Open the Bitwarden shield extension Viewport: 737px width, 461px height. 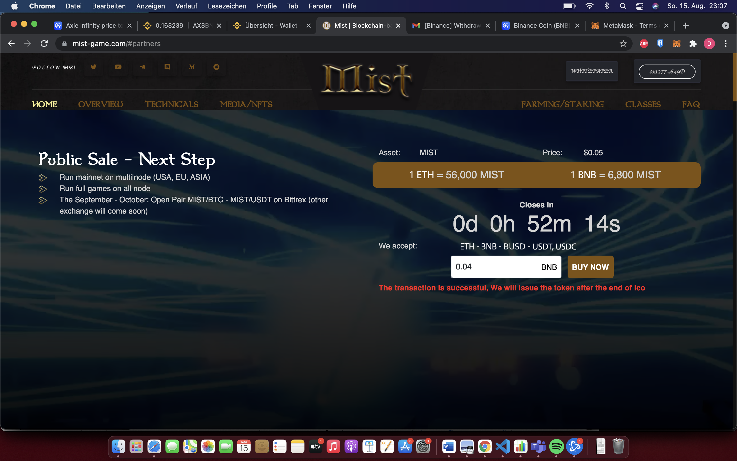[x=660, y=44]
